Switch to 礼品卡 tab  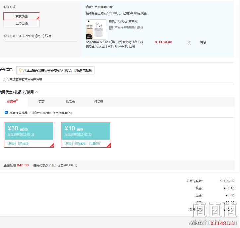[x=70, y=102]
